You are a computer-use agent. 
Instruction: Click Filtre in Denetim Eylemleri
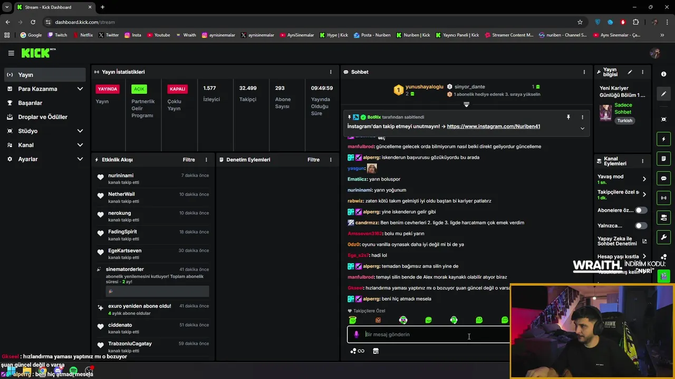pos(313,159)
